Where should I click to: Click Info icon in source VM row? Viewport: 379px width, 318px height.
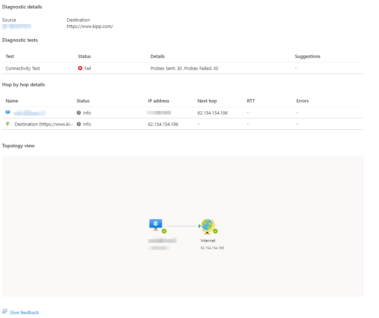pos(79,113)
